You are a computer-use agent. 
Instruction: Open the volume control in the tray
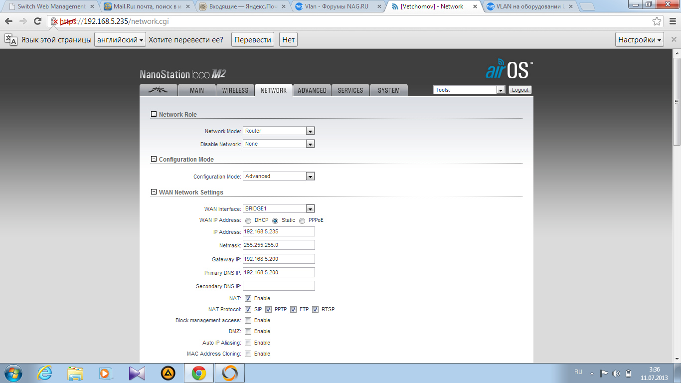tap(616, 373)
